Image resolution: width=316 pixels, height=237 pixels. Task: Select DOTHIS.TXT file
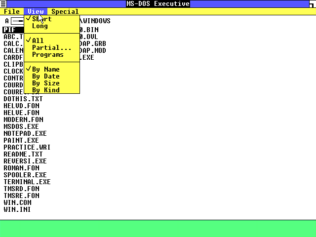[x=23, y=99]
